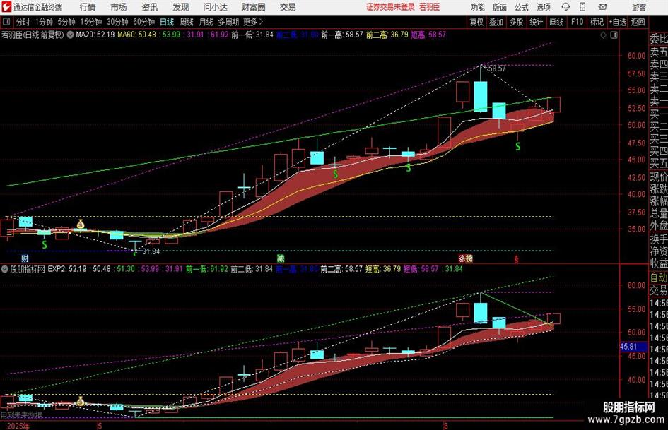Select the 日线 daily period
Image resolution: width=668 pixels, height=430 pixels.
coord(167,22)
